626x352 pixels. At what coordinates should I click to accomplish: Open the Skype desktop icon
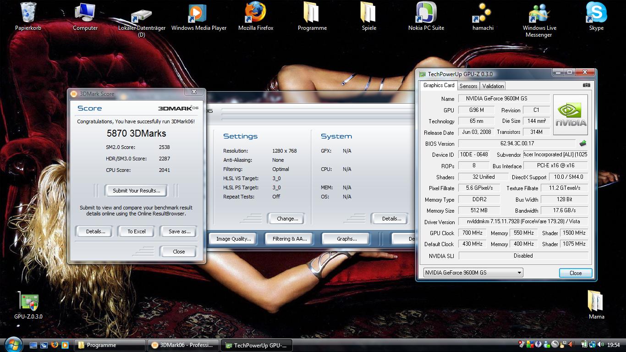[x=596, y=13]
